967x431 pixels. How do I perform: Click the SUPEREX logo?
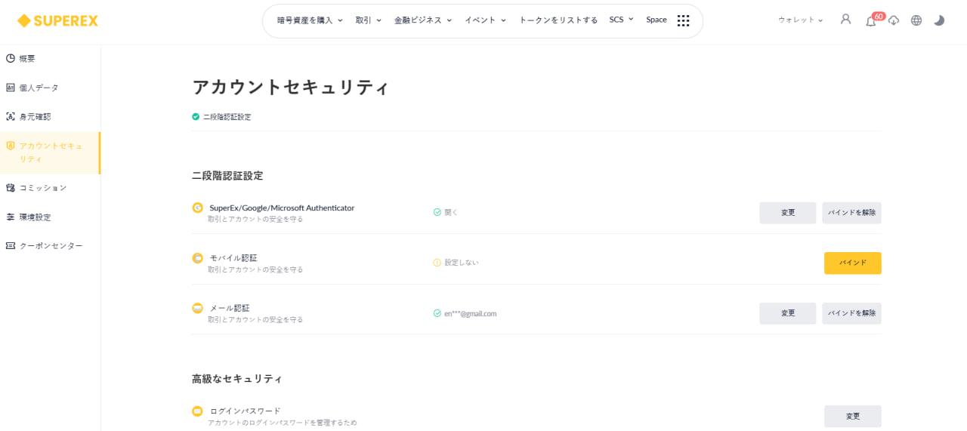pyautogui.click(x=57, y=20)
